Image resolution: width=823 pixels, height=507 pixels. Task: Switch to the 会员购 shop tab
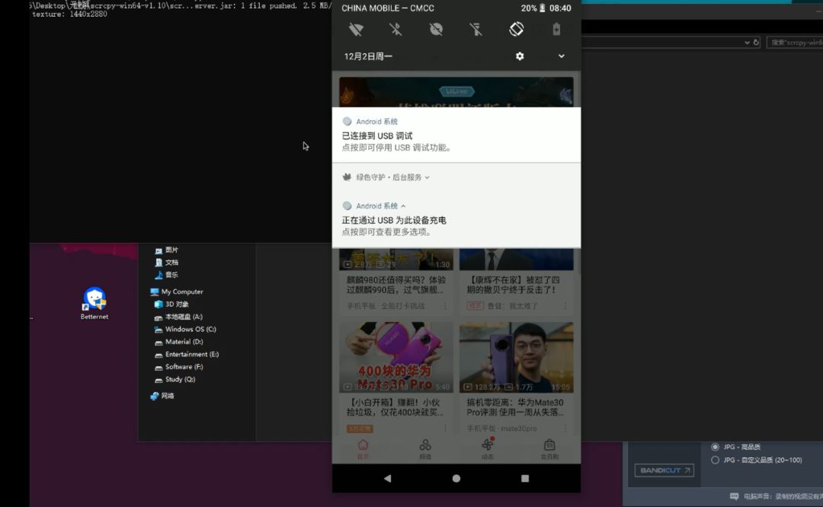(x=549, y=449)
